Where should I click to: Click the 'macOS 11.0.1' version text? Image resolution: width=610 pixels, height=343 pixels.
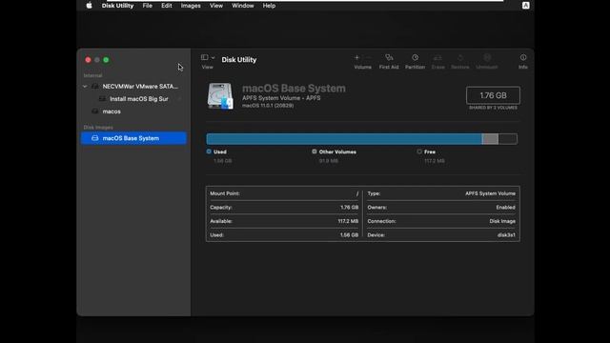pyautogui.click(x=268, y=106)
